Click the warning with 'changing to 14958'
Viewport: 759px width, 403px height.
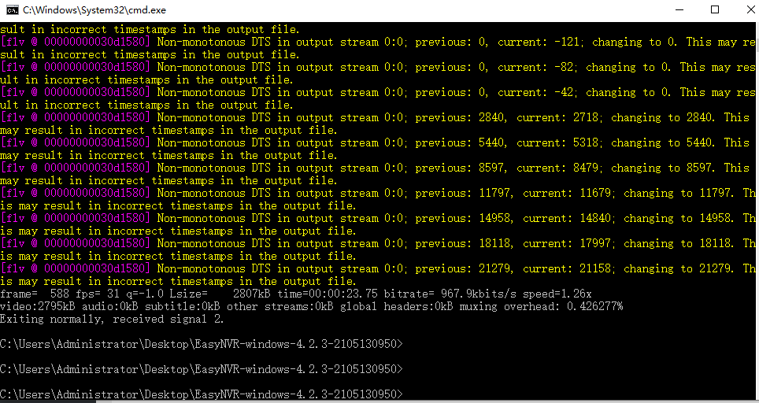click(x=379, y=224)
